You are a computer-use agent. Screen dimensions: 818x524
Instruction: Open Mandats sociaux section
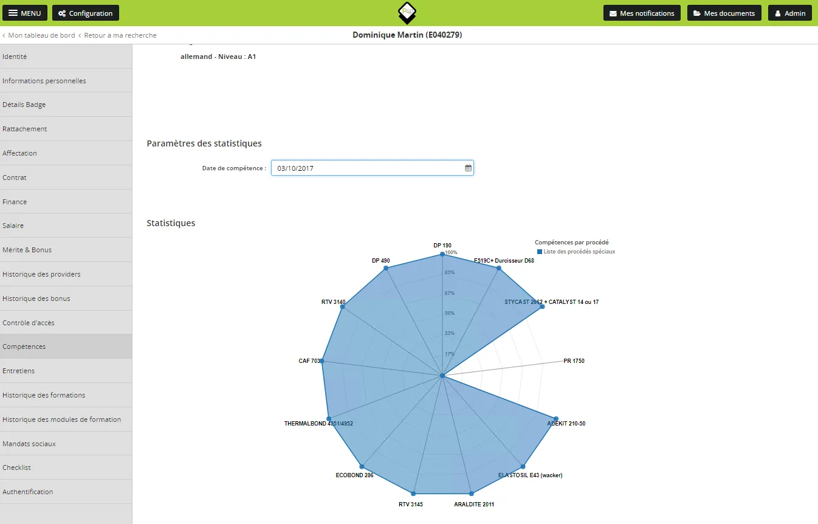pos(66,444)
